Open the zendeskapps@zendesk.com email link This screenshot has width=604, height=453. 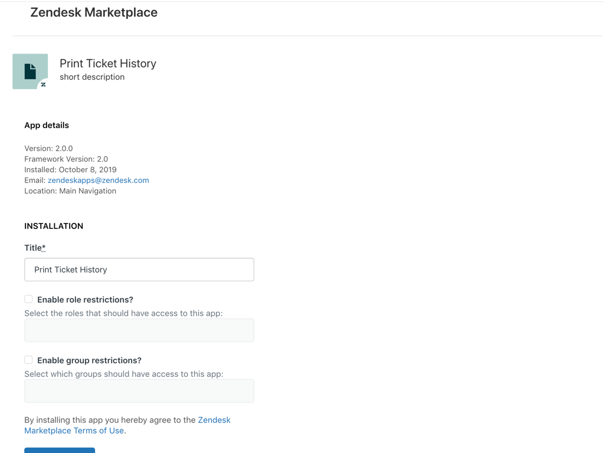(x=98, y=180)
